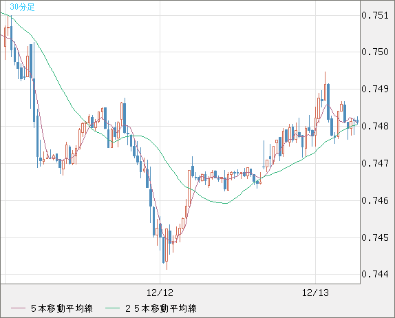
Task: Click the 12/12 date axis label
Action: (160, 293)
